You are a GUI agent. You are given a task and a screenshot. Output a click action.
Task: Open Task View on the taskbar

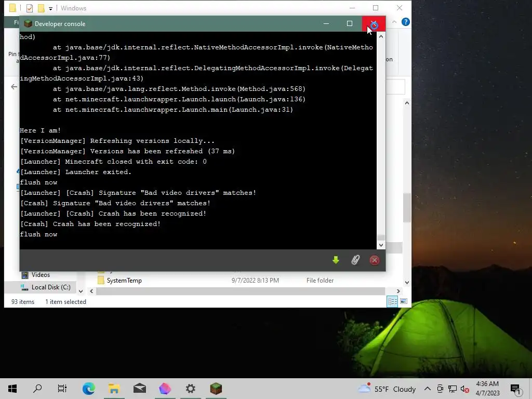62,389
